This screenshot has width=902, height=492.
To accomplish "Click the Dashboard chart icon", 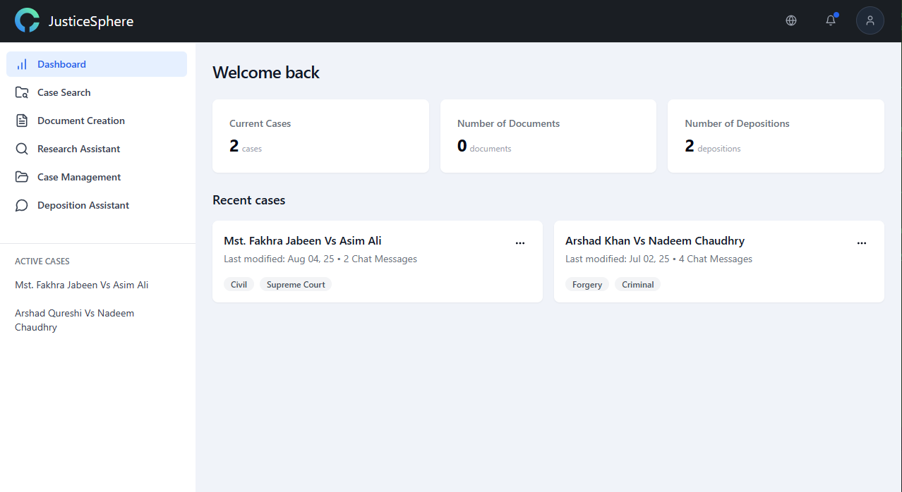I will tap(21, 63).
